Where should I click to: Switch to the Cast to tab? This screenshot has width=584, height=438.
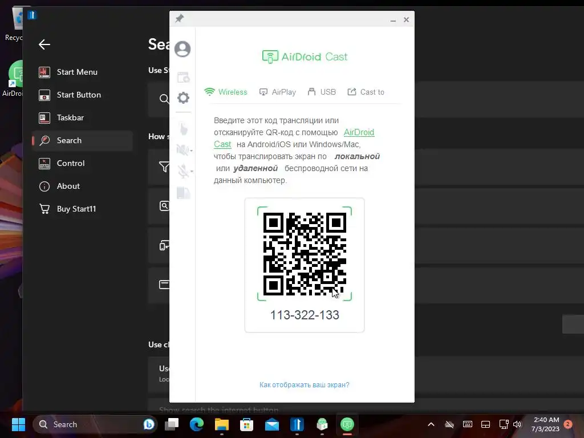(366, 92)
